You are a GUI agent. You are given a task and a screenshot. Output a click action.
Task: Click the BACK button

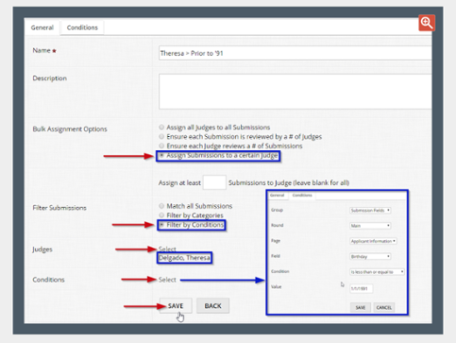[212, 305]
